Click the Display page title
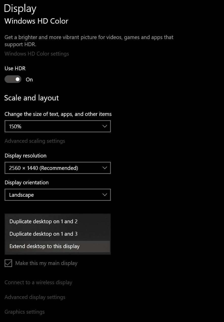The image size is (224, 322). pos(20,9)
